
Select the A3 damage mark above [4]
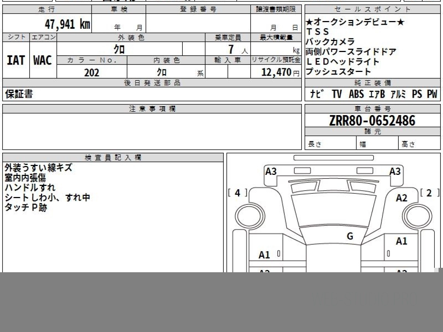point(271,171)
